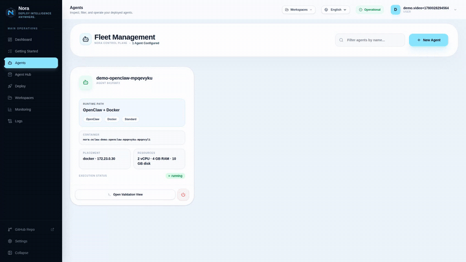Click the Monitoring chart icon

10,109
